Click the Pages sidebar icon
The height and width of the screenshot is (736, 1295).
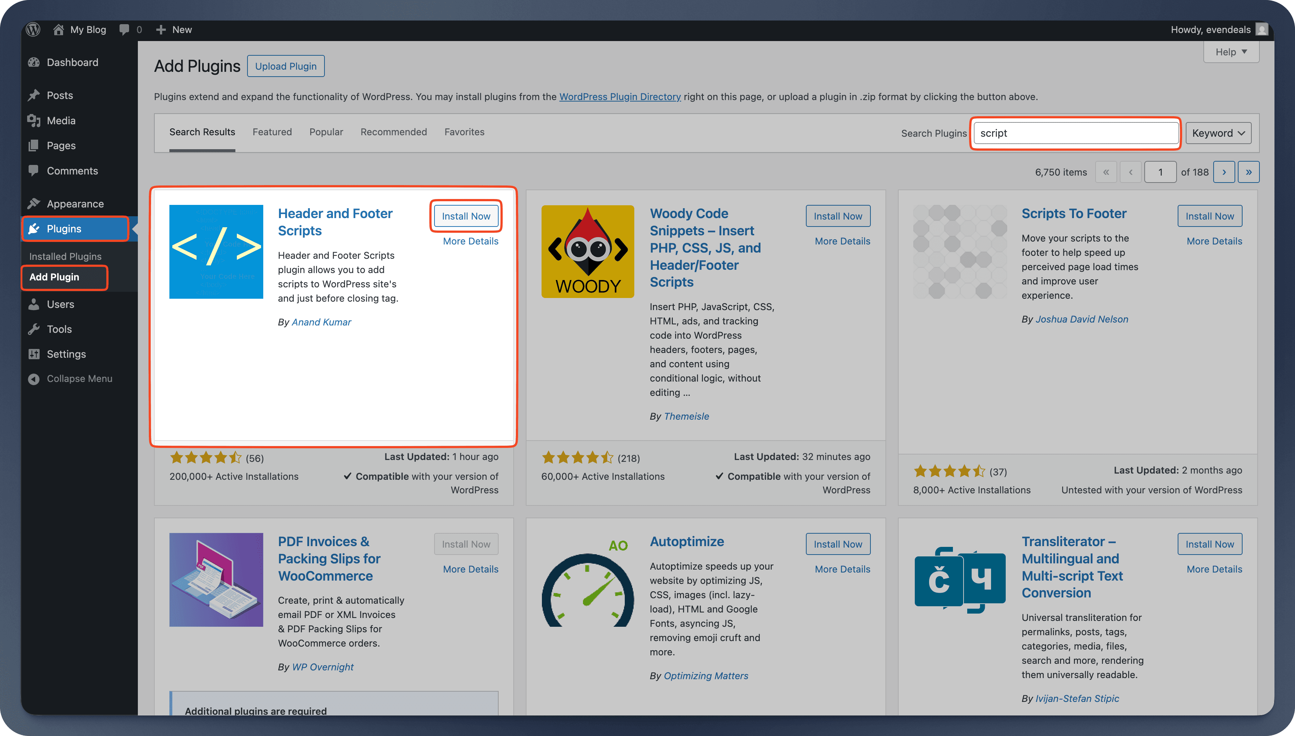pos(33,145)
